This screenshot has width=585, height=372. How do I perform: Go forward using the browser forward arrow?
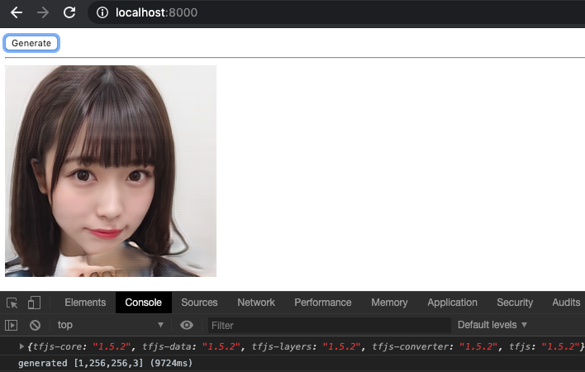[43, 12]
